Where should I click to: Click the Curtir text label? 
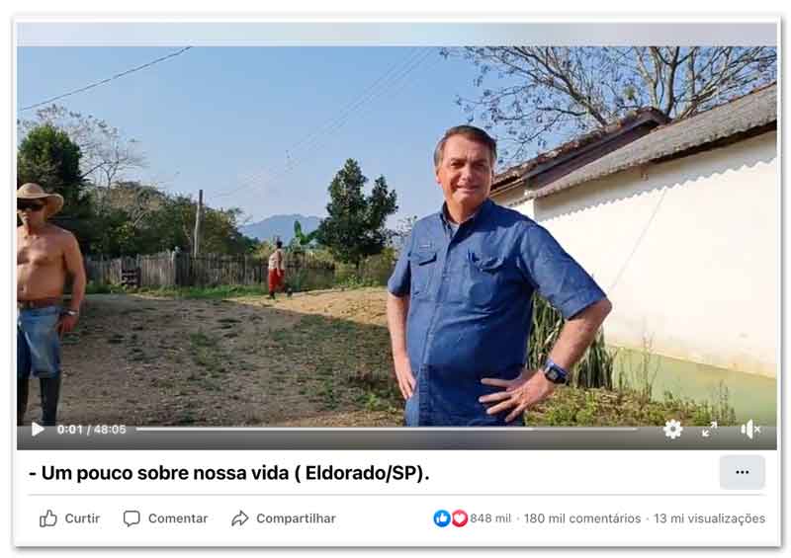(x=82, y=518)
